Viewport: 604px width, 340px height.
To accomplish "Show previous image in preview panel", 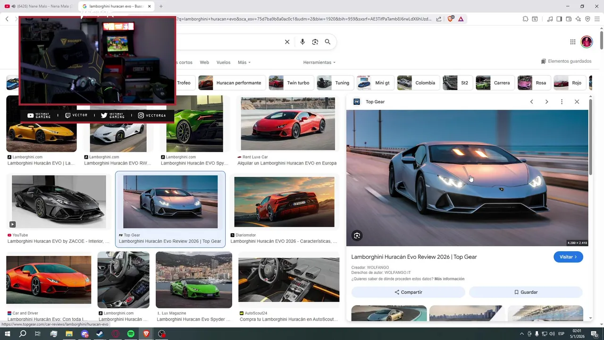I will 531,102.
